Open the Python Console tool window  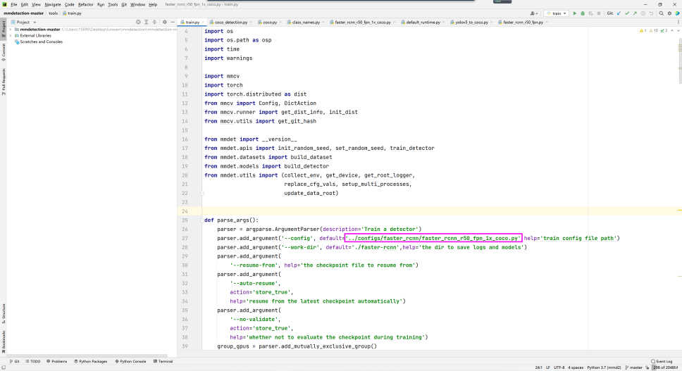[130, 361]
